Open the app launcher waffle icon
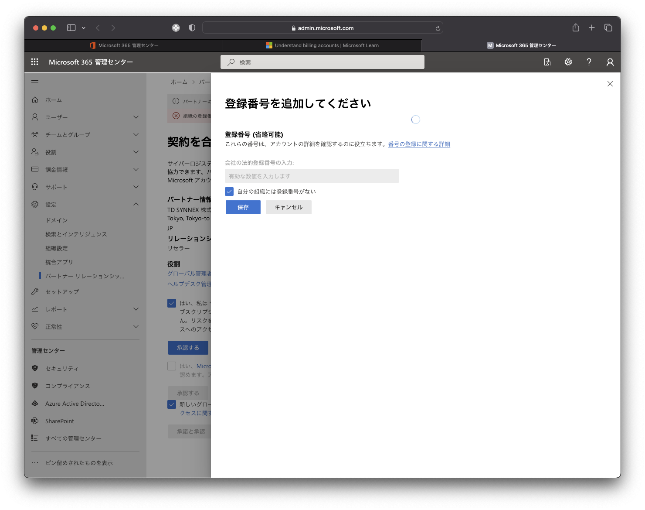 35,62
